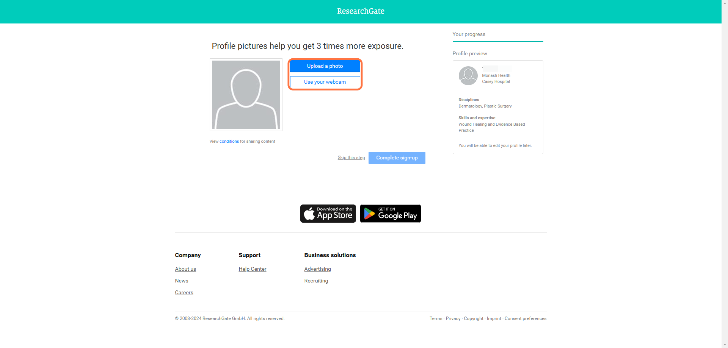Click the Upload a photo button
Screen dimensions: 728x348
pyautogui.click(x=325, y=66)
